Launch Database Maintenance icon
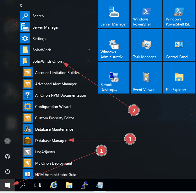The height and width of the screenshot is (193, 196). click(x=28, y=129)
